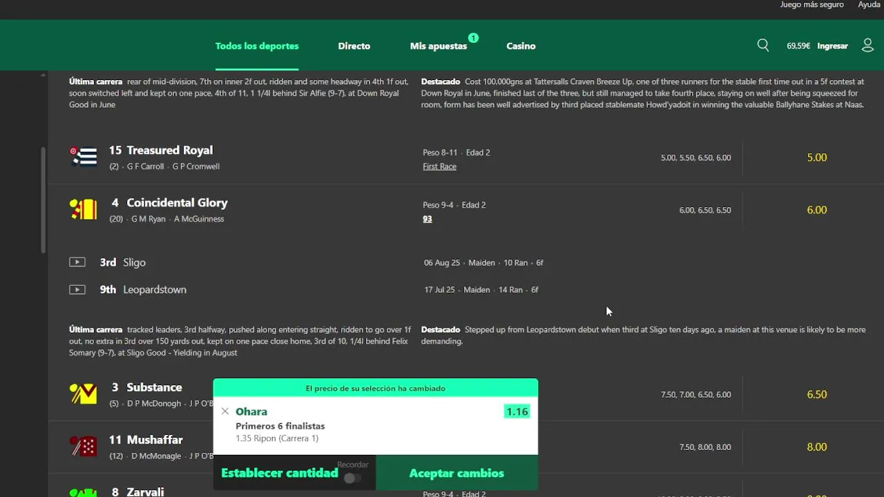884x497 pixels.
Task: Click Zarvali jockey silks icon
Action: (x=84, y=492)
